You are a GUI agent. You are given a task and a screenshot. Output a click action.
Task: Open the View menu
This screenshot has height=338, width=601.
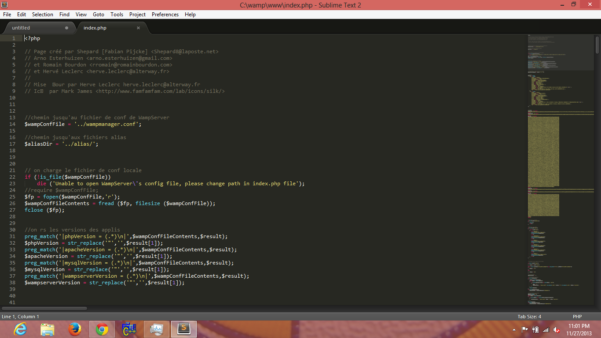[x=81, y=15]
